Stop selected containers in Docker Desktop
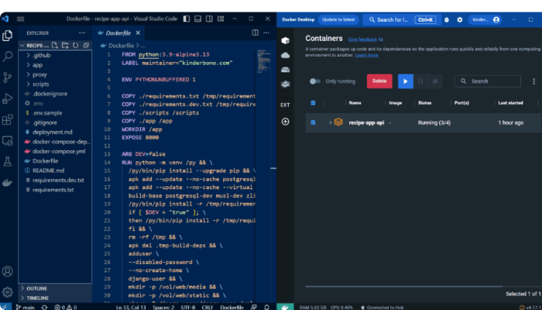 tap(435, 81)
